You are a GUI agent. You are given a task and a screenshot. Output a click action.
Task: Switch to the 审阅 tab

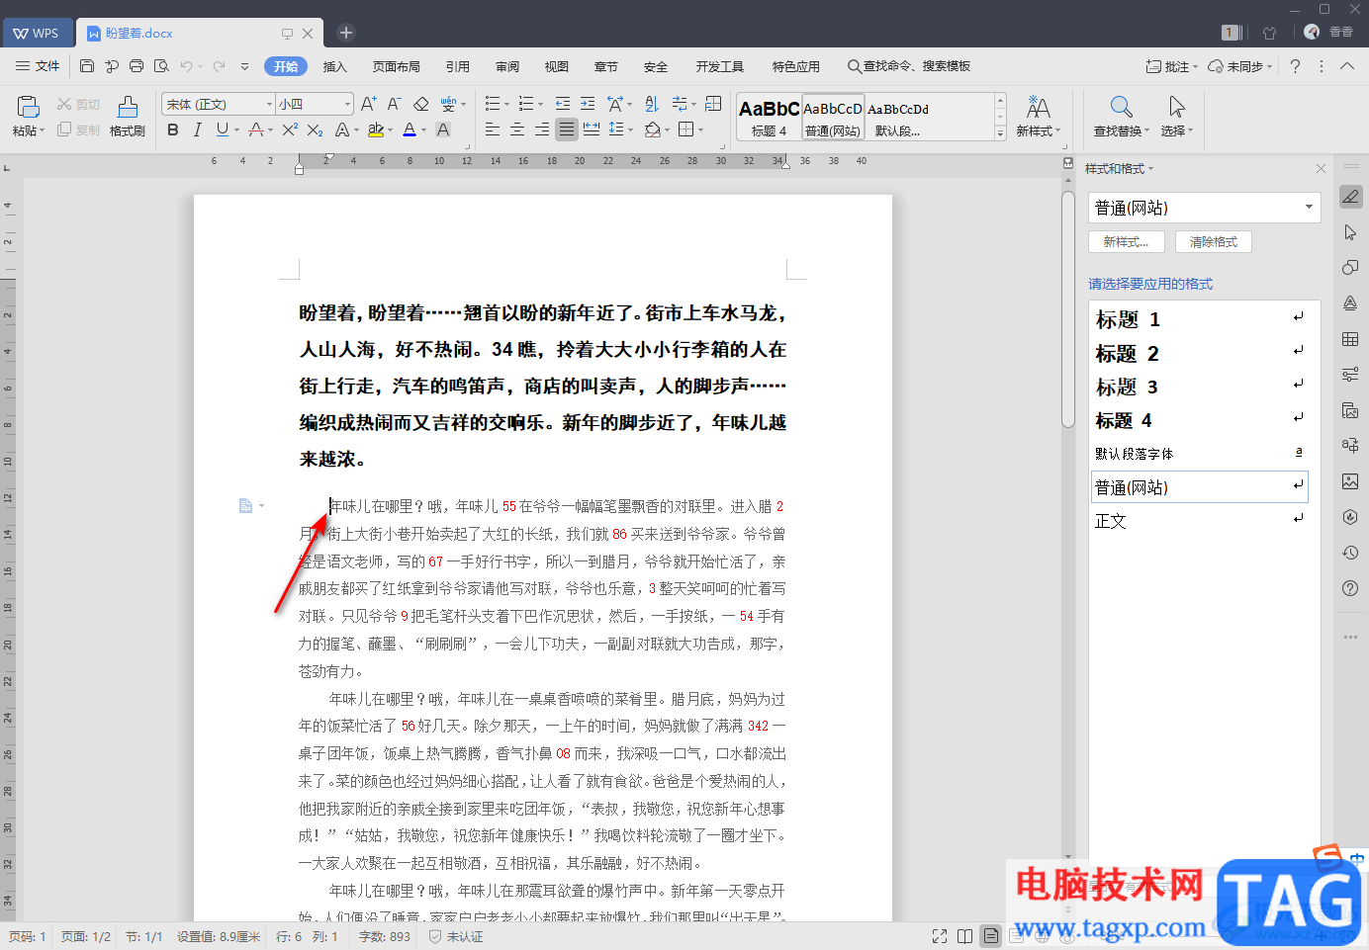pyautogui.click(x=507, y=66)
